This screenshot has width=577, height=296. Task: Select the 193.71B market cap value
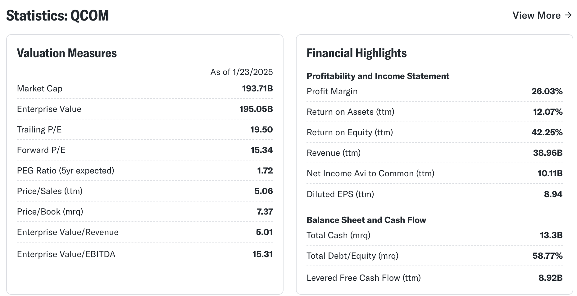point(257,89)
